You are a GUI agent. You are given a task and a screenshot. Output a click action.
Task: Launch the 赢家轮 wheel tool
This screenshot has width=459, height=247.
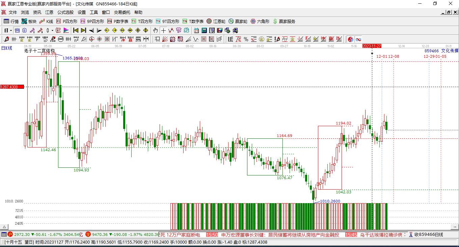tap(238, 21)
